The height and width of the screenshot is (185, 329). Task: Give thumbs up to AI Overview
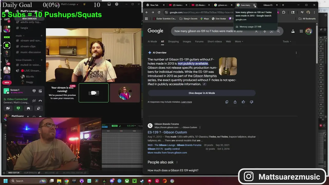(243, 102)
